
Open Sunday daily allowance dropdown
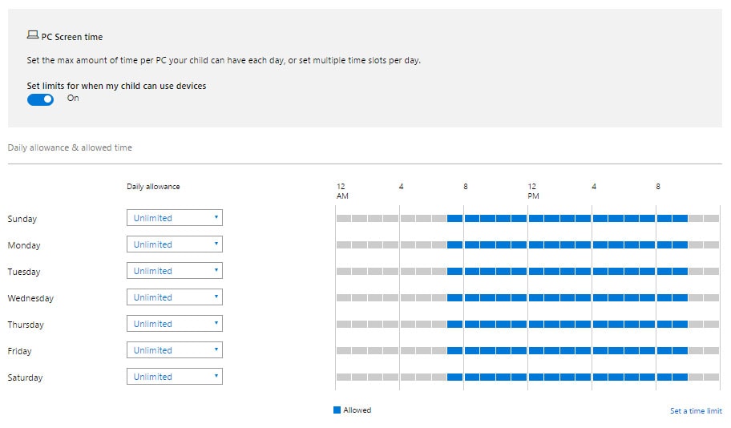[174, 218]
